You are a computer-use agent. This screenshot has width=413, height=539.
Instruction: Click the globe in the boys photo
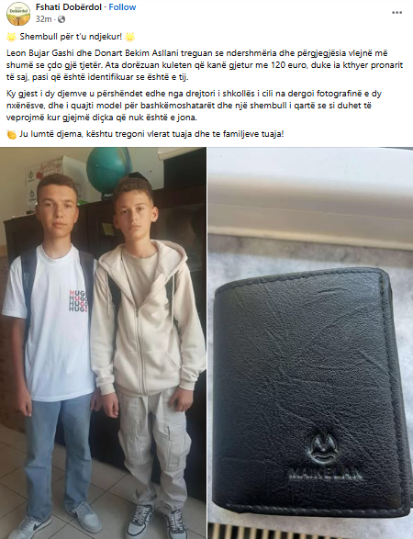[109, 169]
